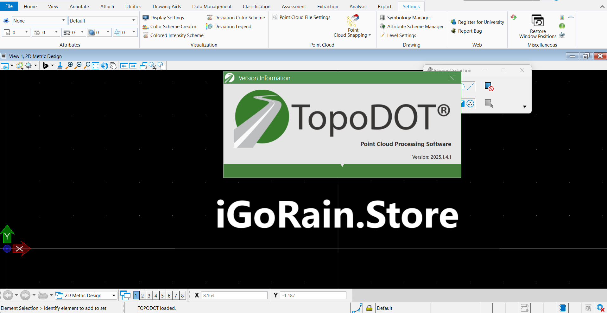
Task: Open the Default style dropdown
Action: coord(133,20)
